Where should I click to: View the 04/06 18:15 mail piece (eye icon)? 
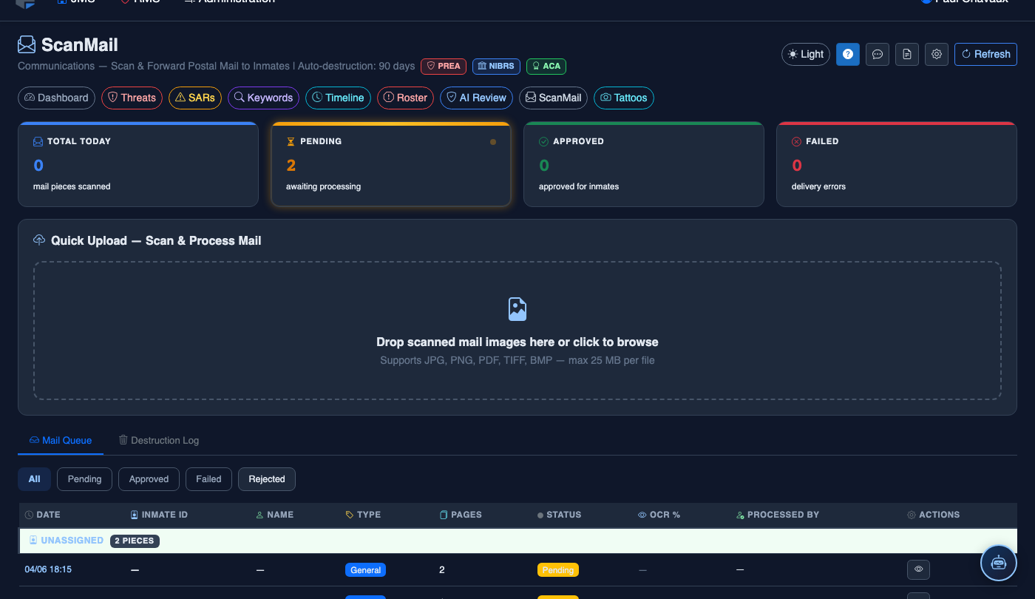[918, 569]
